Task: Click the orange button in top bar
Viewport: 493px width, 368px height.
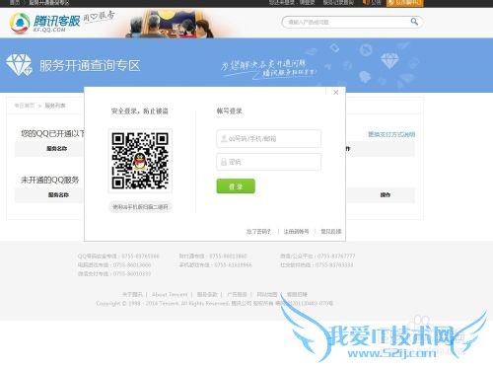Action: 405,3
